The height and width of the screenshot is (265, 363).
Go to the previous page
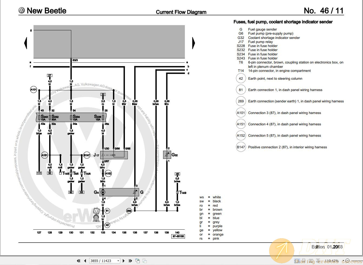click(x=85, y=261)
